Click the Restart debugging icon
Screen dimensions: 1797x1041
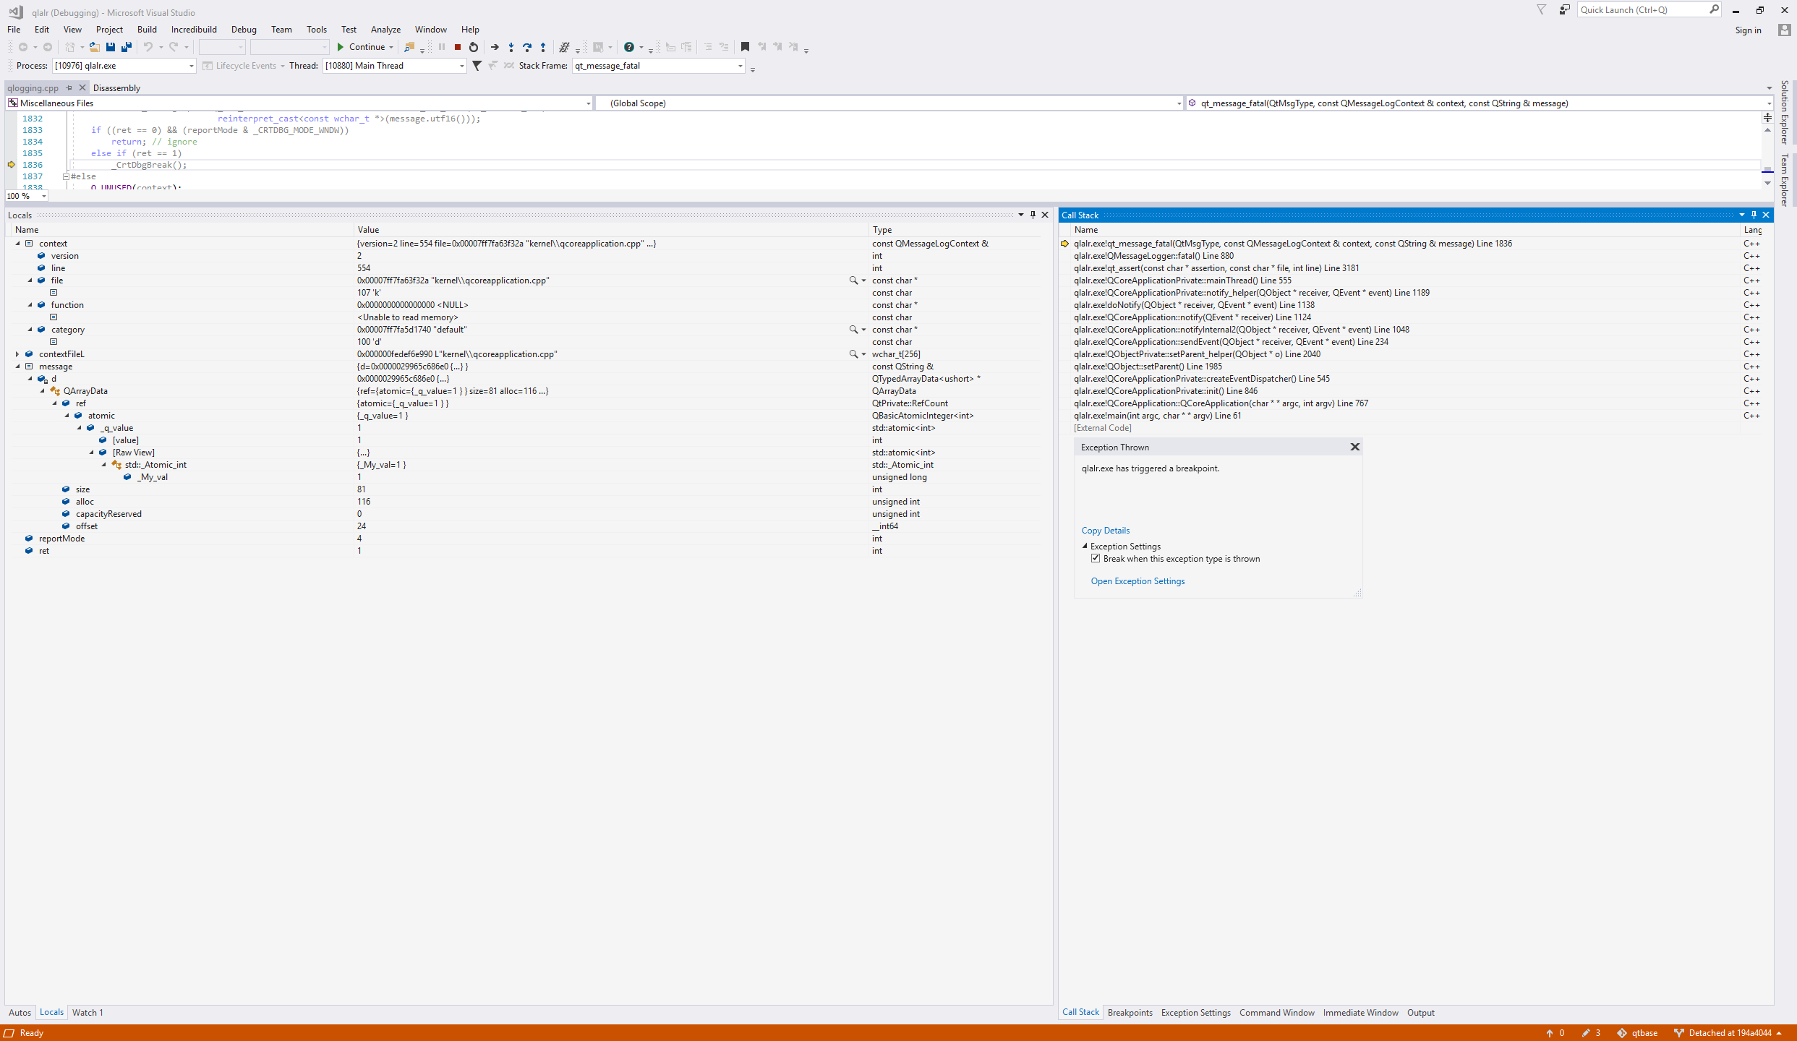(x=474, y=47)
